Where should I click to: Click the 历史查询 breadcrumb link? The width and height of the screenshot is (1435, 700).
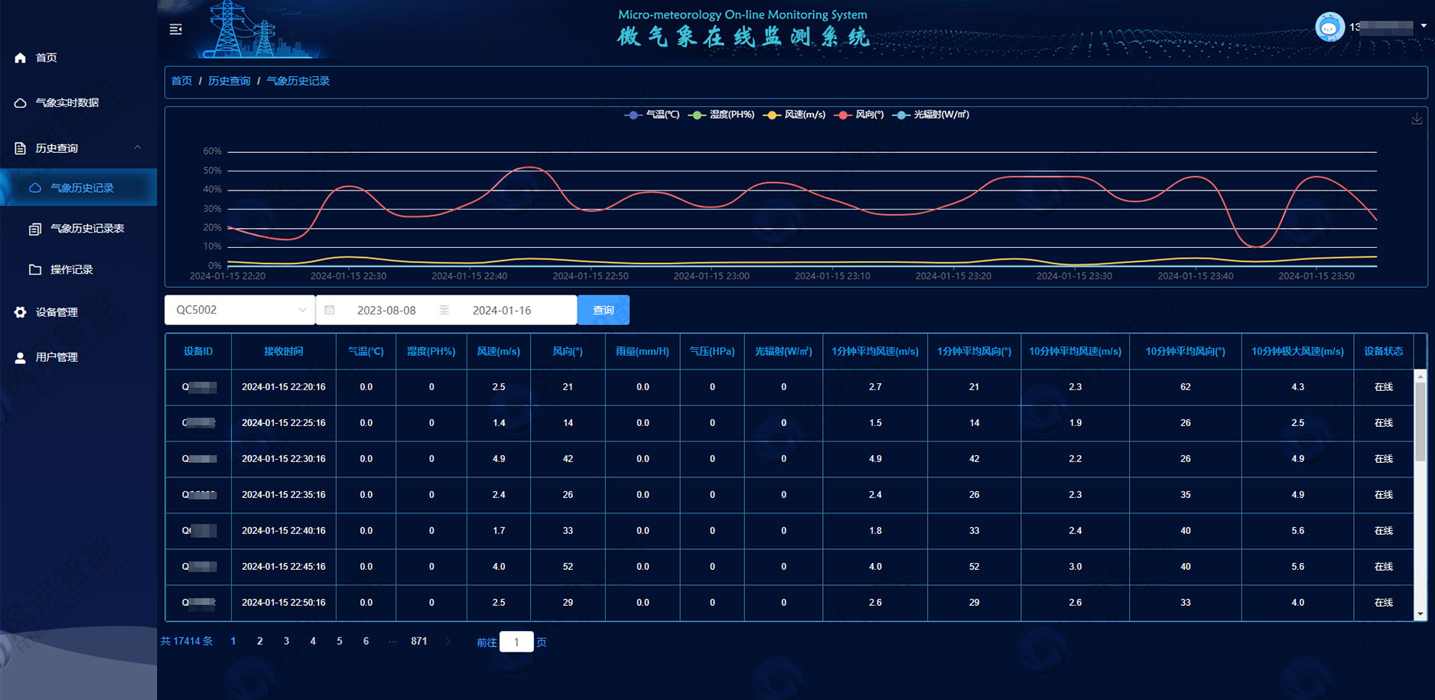click(x=229, y=81)
